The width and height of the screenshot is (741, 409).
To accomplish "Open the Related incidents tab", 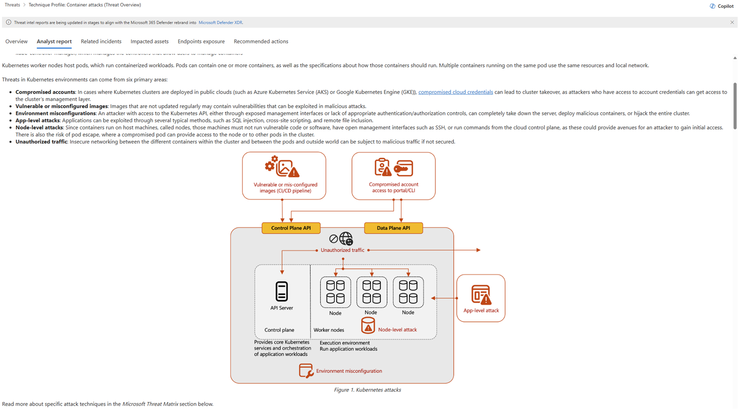I will tap(101, 41).
